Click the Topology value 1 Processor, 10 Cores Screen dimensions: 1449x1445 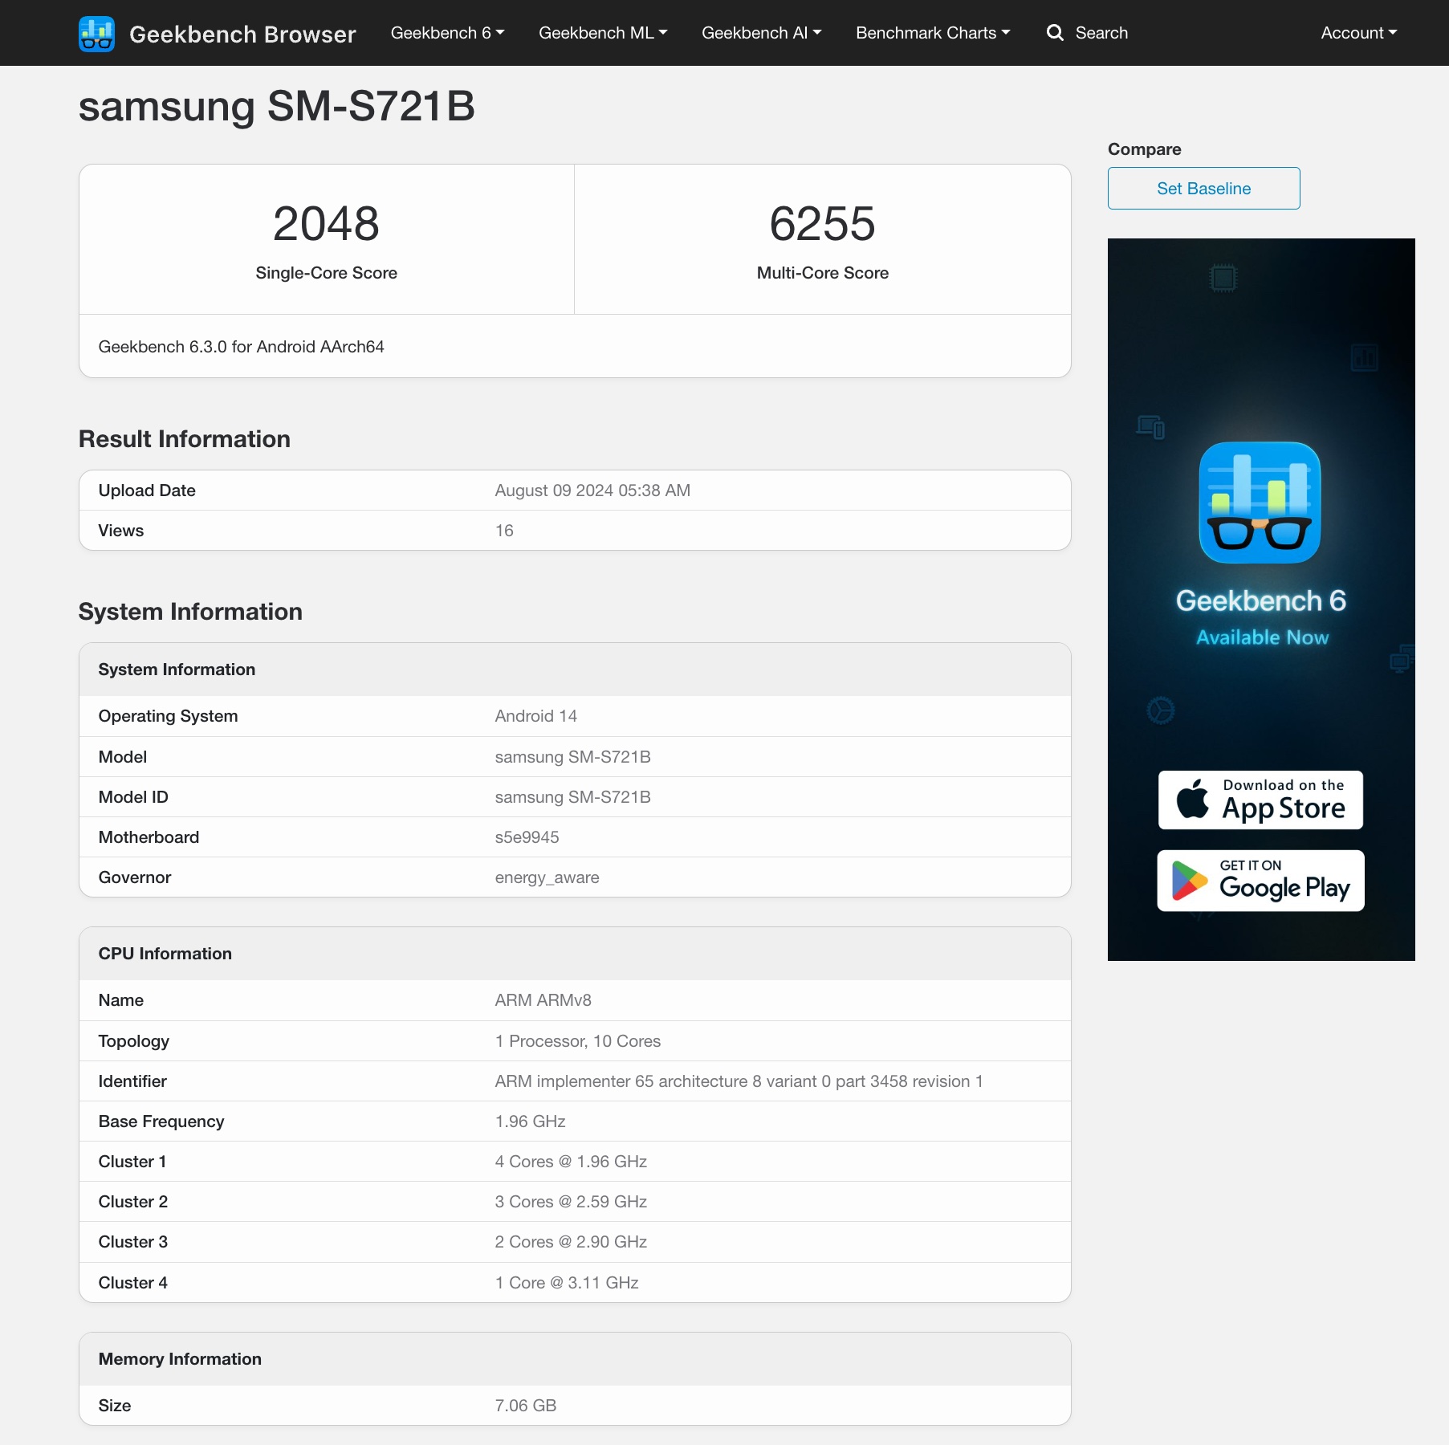coord(577,1041)
